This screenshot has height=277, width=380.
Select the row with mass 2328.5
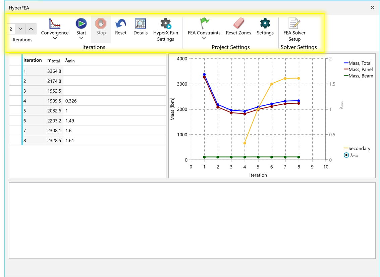pyautogui.click(x=88, y=140)
